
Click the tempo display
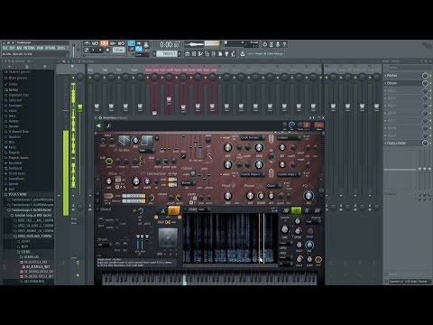pyautogui.click(x=118, y=50)
